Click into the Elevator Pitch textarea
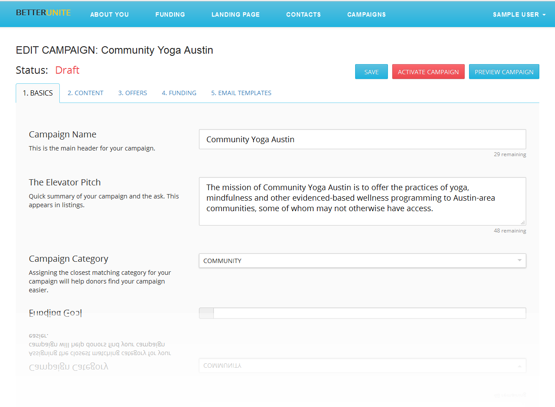The width and height of the screenshot is (555, 407). pos(363,201)
